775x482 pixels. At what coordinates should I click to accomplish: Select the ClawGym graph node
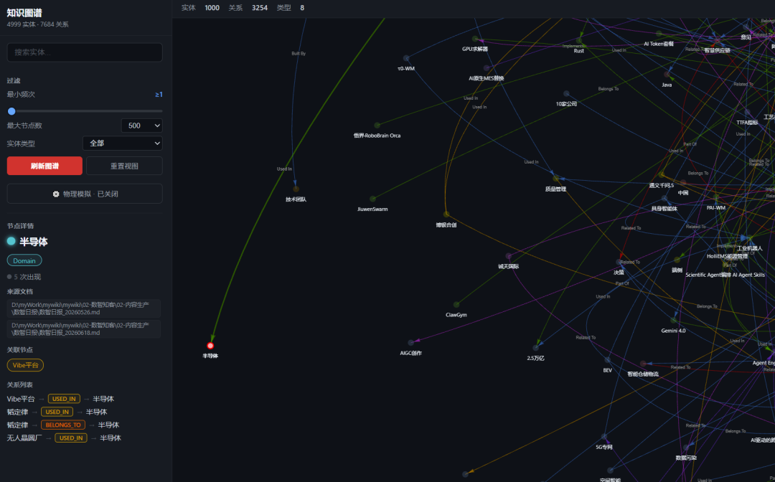456,305
